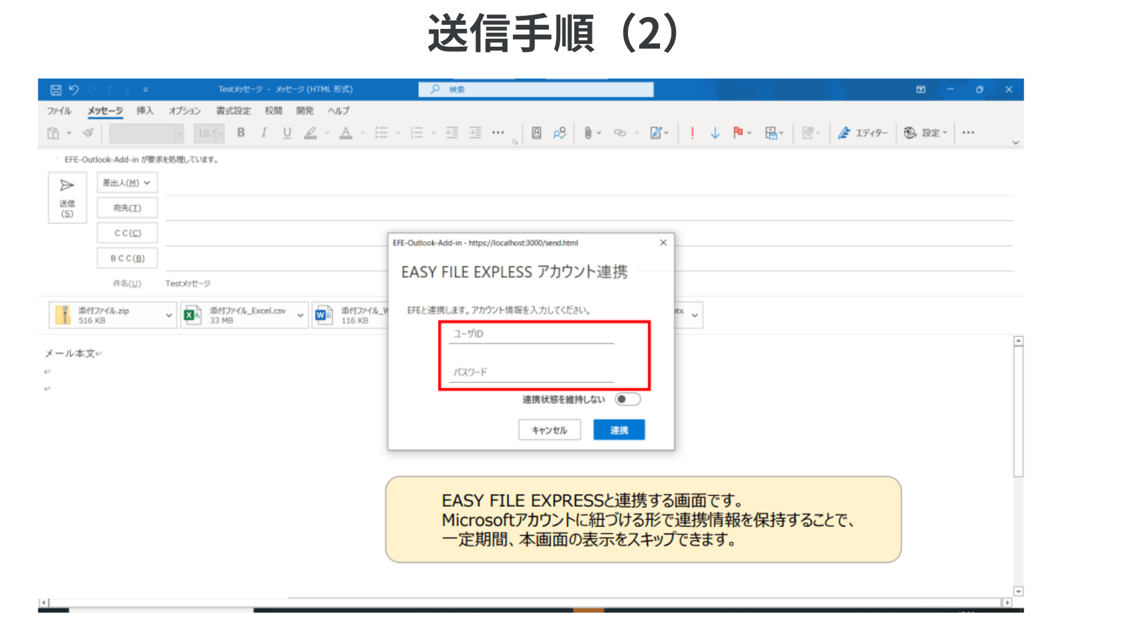Click the blue 連携 button
Image resolution: width=1131 pixels, height=638 pixels.
619,430
